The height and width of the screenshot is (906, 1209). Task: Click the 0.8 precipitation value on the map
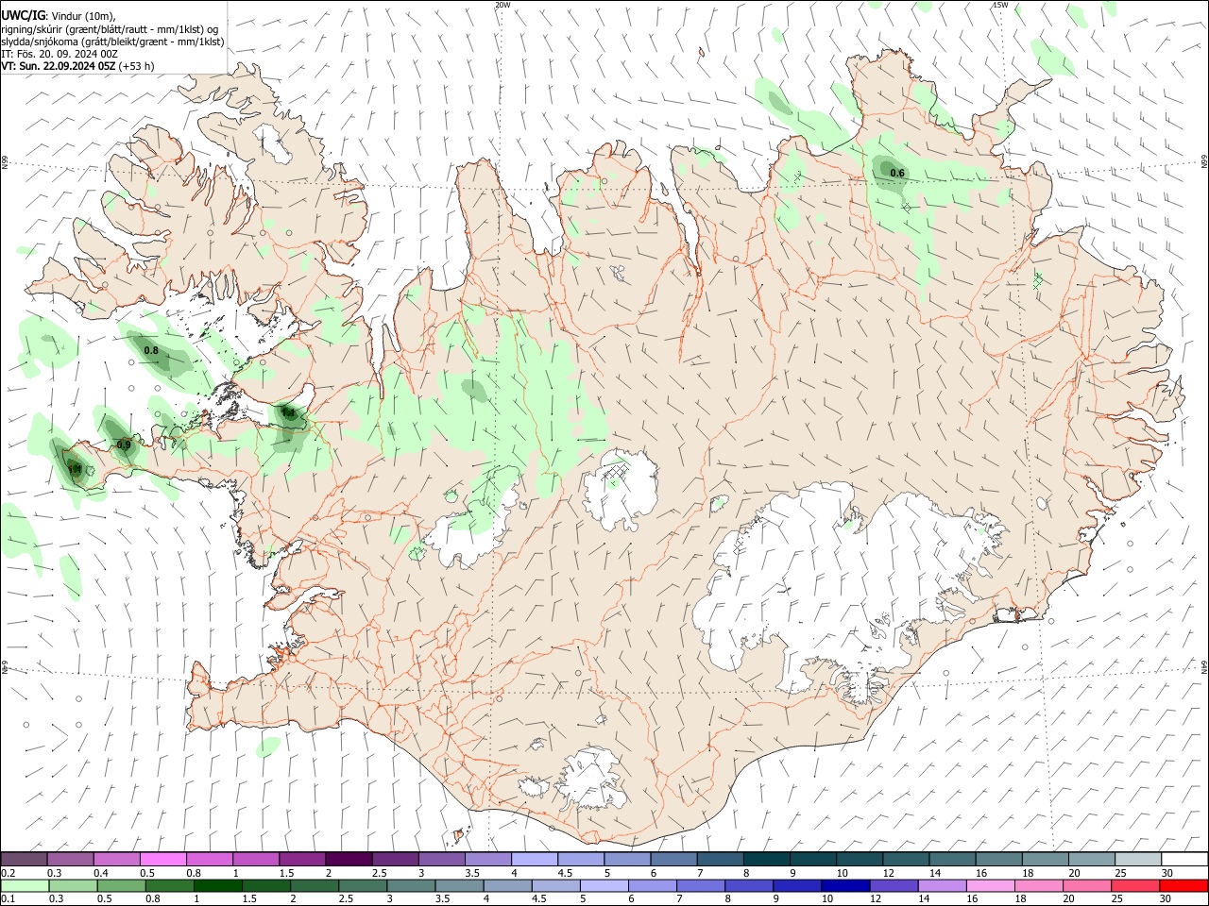[151, 350]
